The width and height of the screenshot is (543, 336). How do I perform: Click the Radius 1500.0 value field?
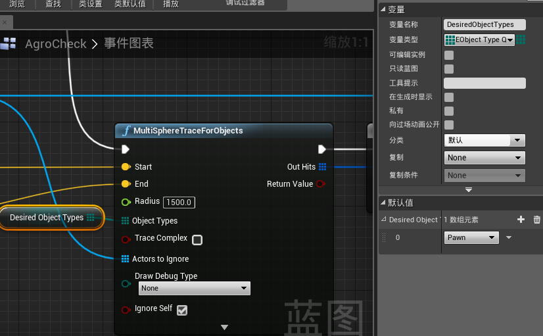point(179,203)
